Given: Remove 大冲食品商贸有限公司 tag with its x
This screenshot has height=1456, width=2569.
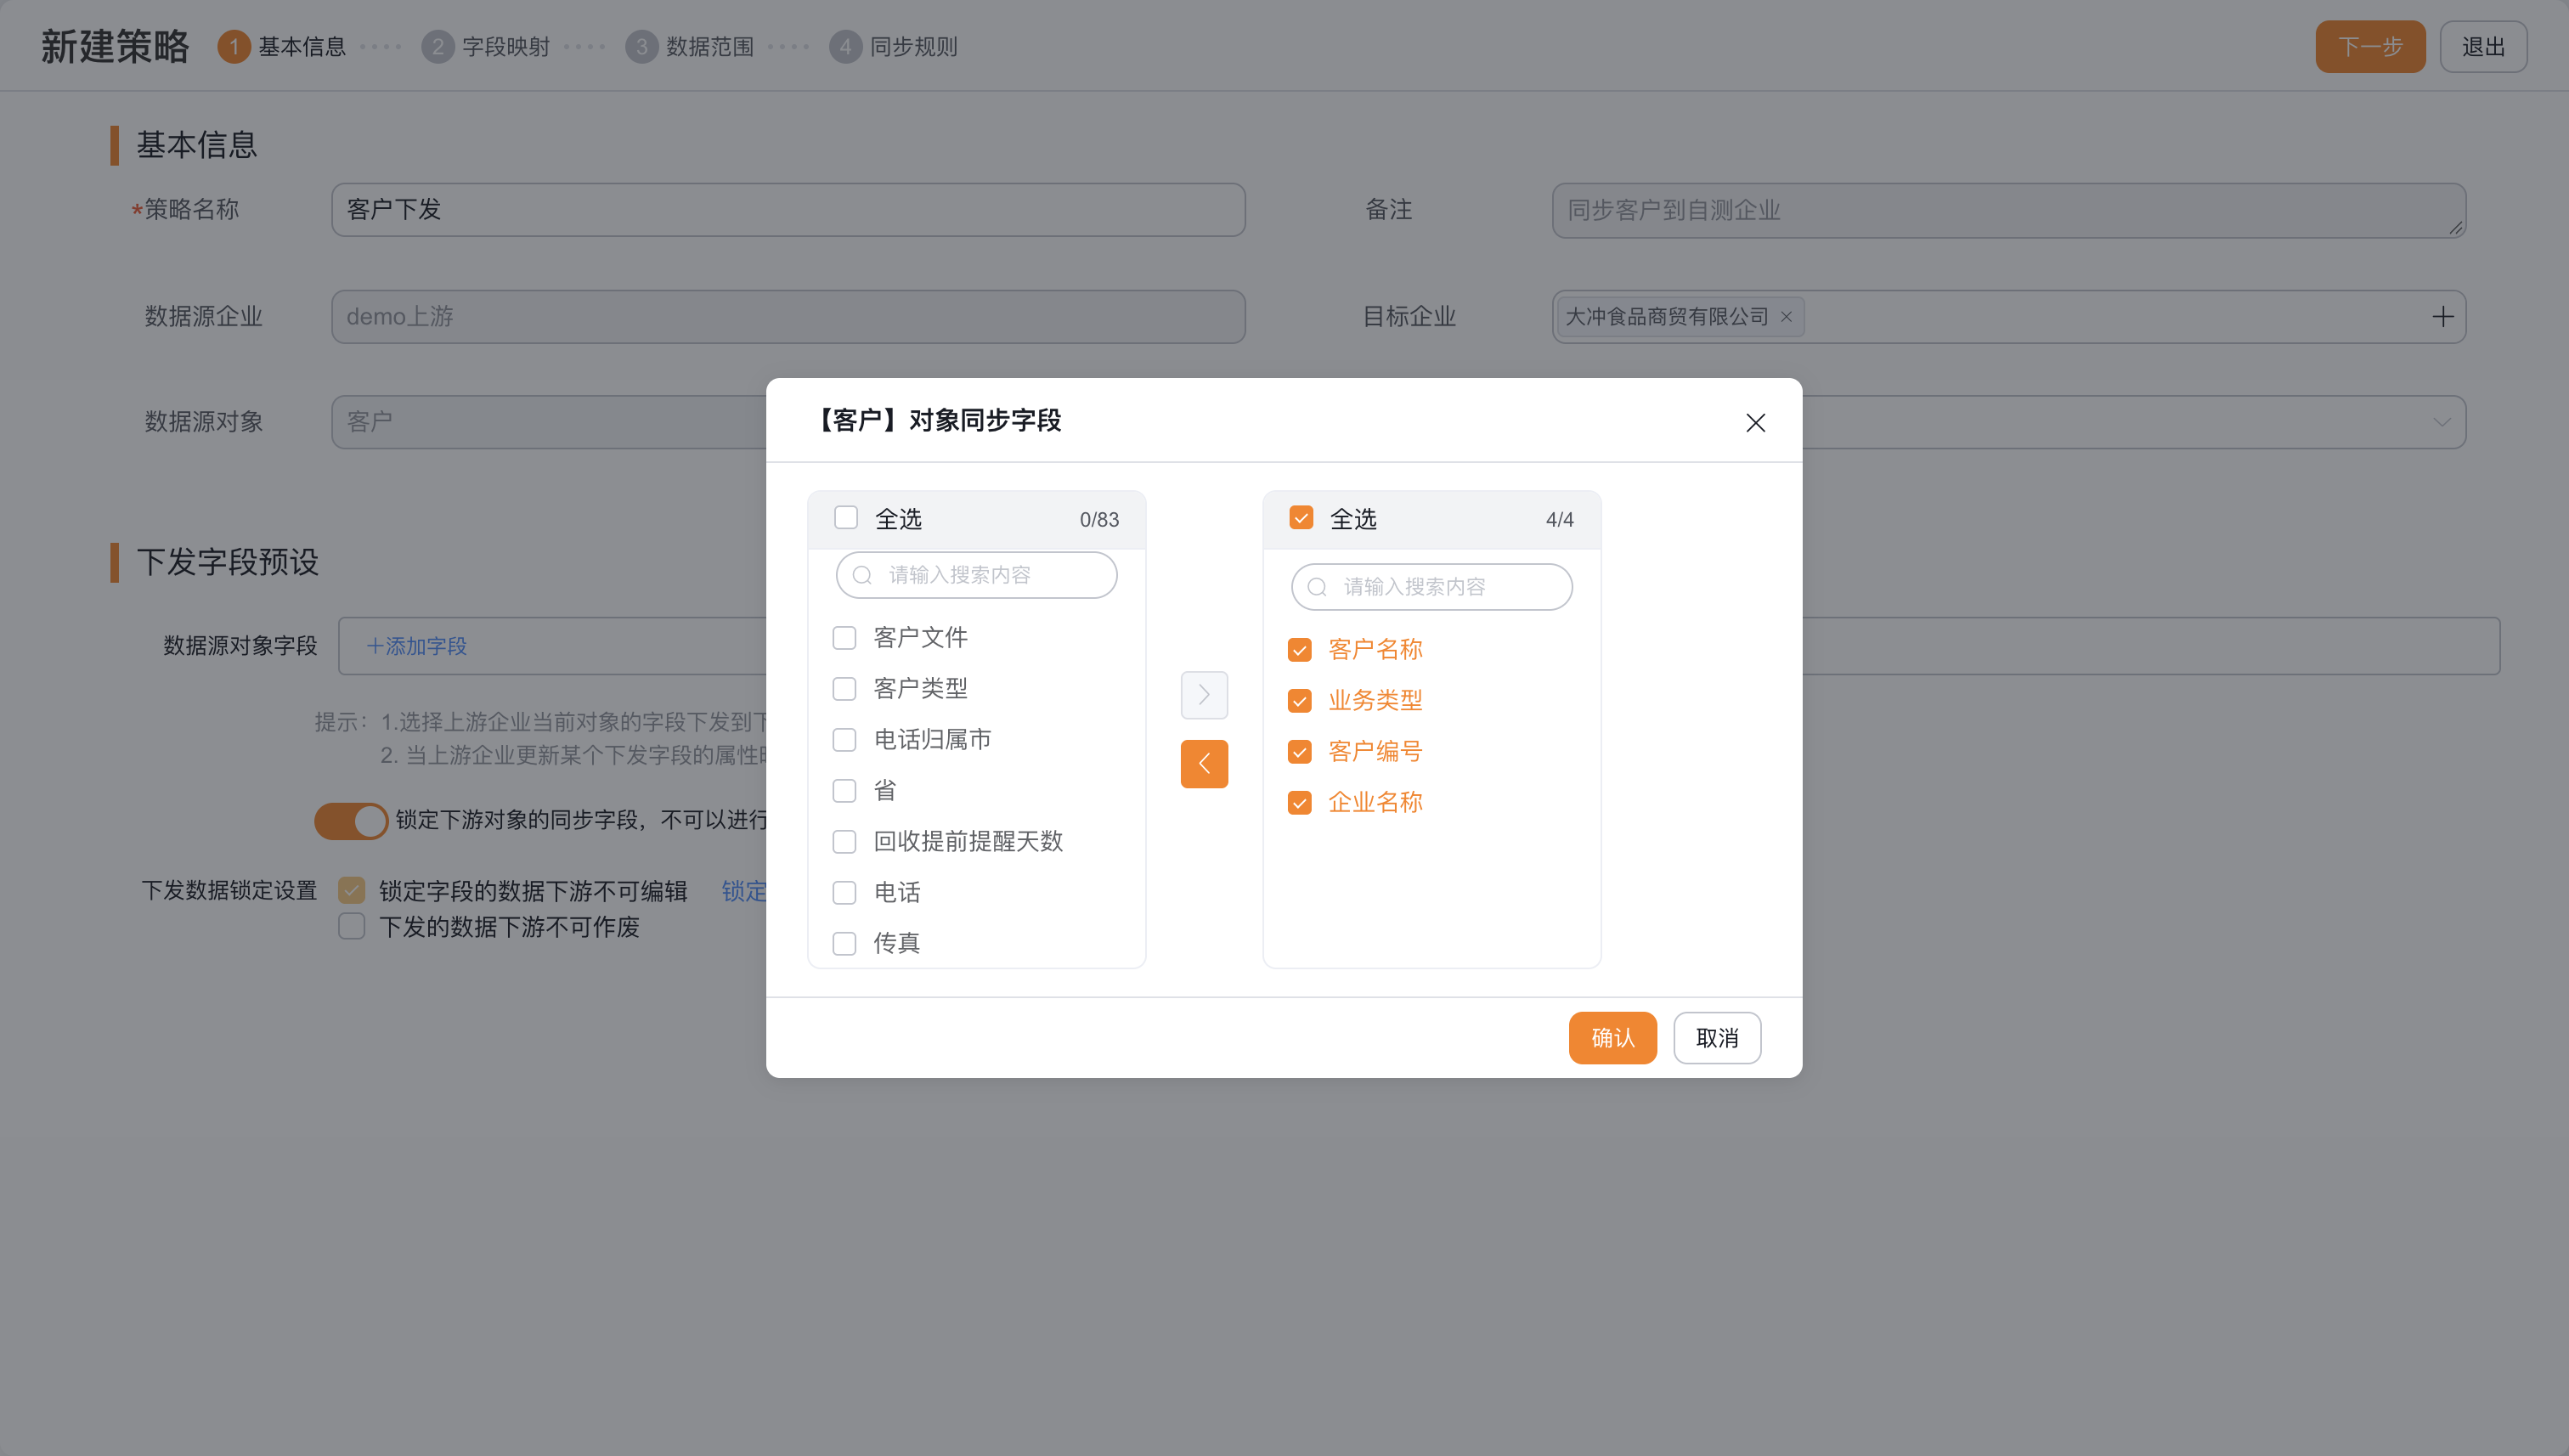Looking at the screenshot, I should [1786, 317].
